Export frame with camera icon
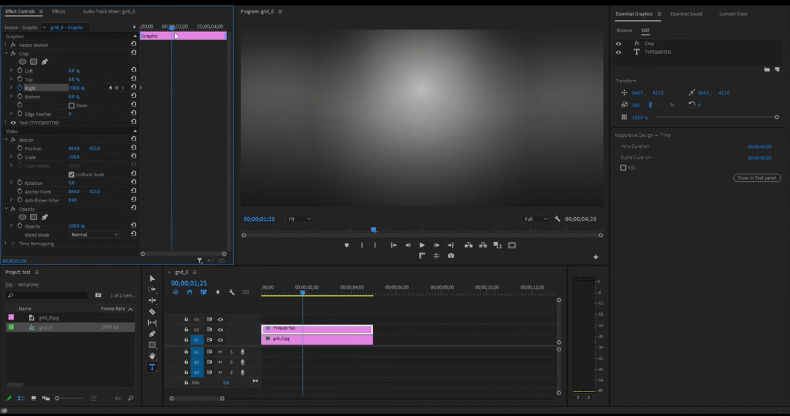Image resolution: width=790 pixels, height=416 pixels. [x=451, y=256]
